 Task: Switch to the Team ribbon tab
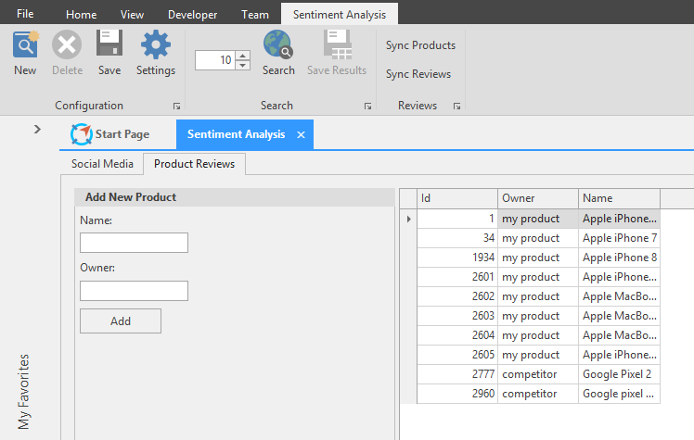click(x=255, y=15)
